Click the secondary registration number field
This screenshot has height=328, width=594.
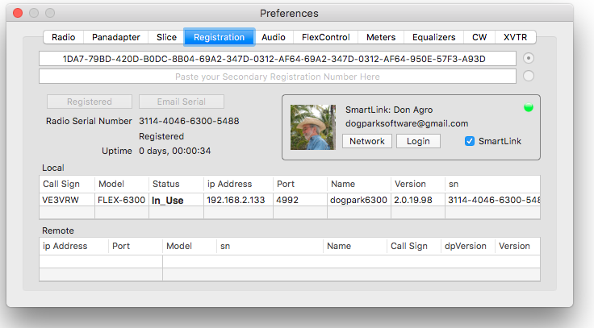click(x=278, y=77)
